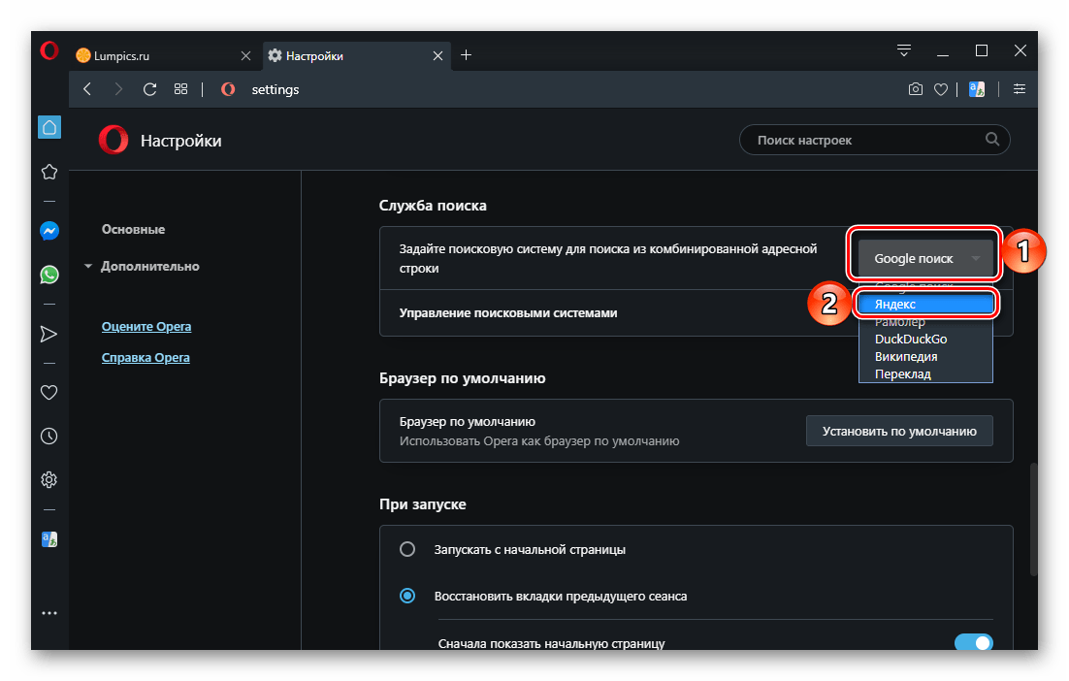This screenshot has height=681, width=1069.
Task: Open the Google поиск search engine dropdown
Action: [925, 258]
